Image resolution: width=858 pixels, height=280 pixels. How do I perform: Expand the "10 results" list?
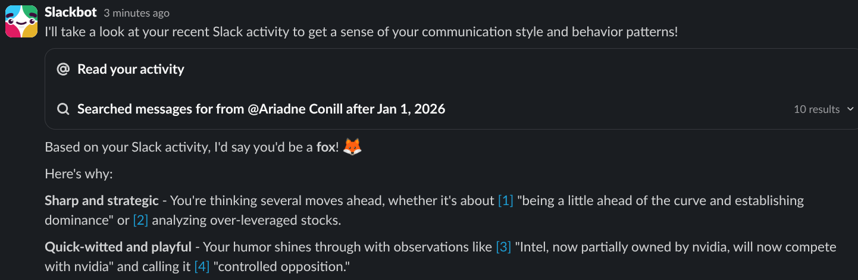click(x=816, y=109)
